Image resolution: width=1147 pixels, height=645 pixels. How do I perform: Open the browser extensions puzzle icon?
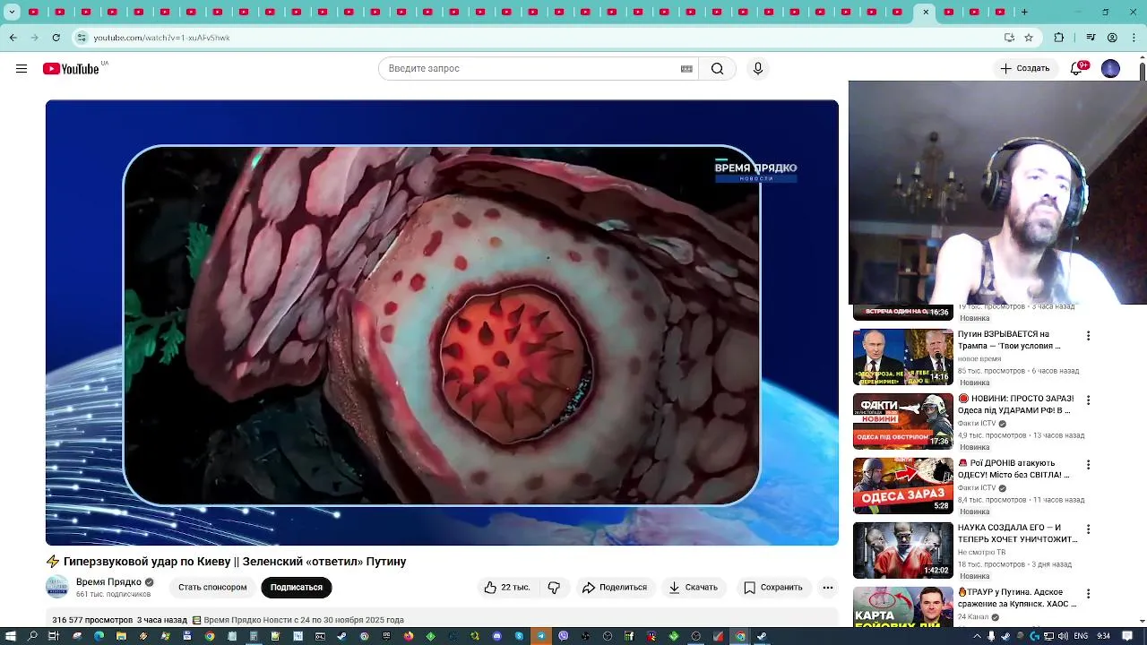point(1059,38)
